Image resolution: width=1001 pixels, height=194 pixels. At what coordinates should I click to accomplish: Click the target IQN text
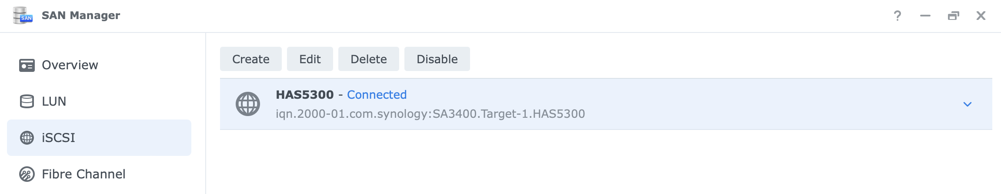pyautogui.click(x=430, y=114)
